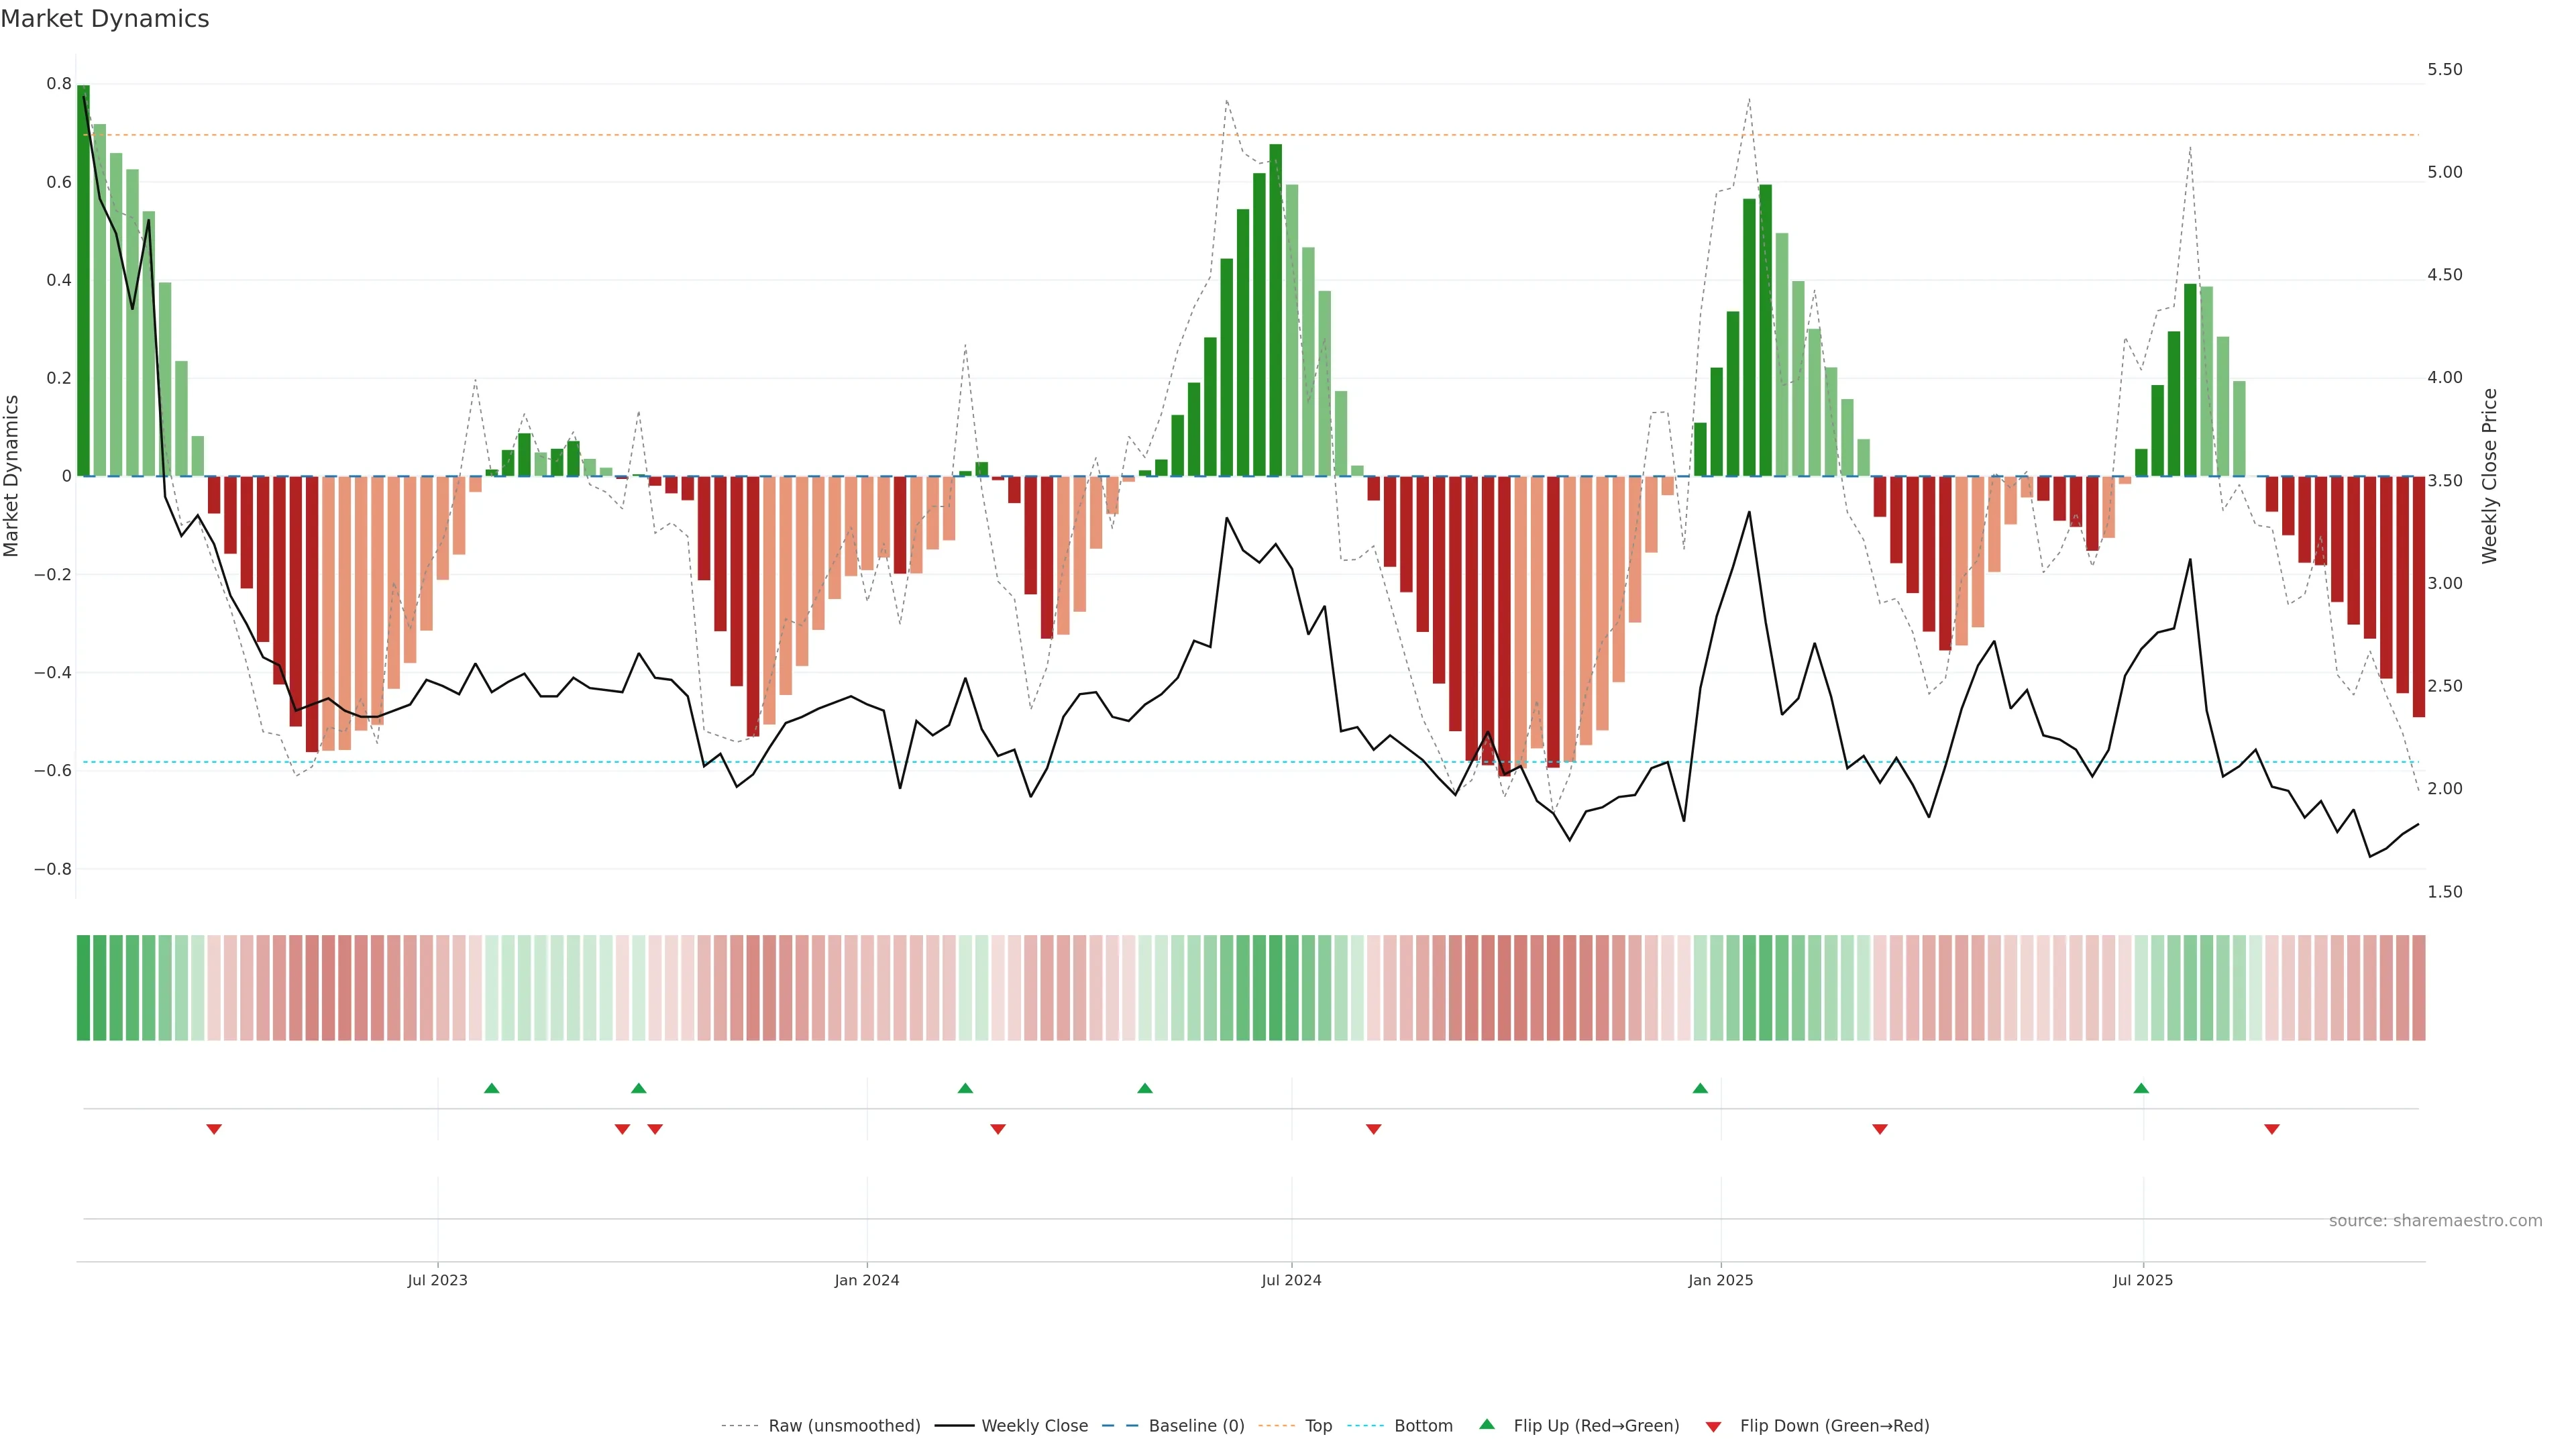This screenshot has height=1449, width=2576.
Task: Click the Flip Up green triangle legend icon
Action: [x=1487, y=1424]
